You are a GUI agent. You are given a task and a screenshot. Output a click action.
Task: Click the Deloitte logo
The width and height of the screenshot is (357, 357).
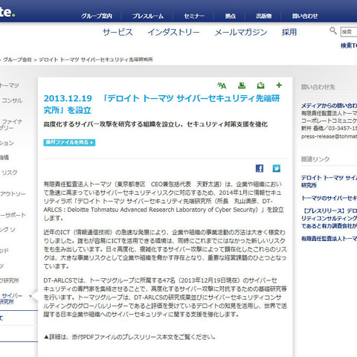click(x=7, y=12)
